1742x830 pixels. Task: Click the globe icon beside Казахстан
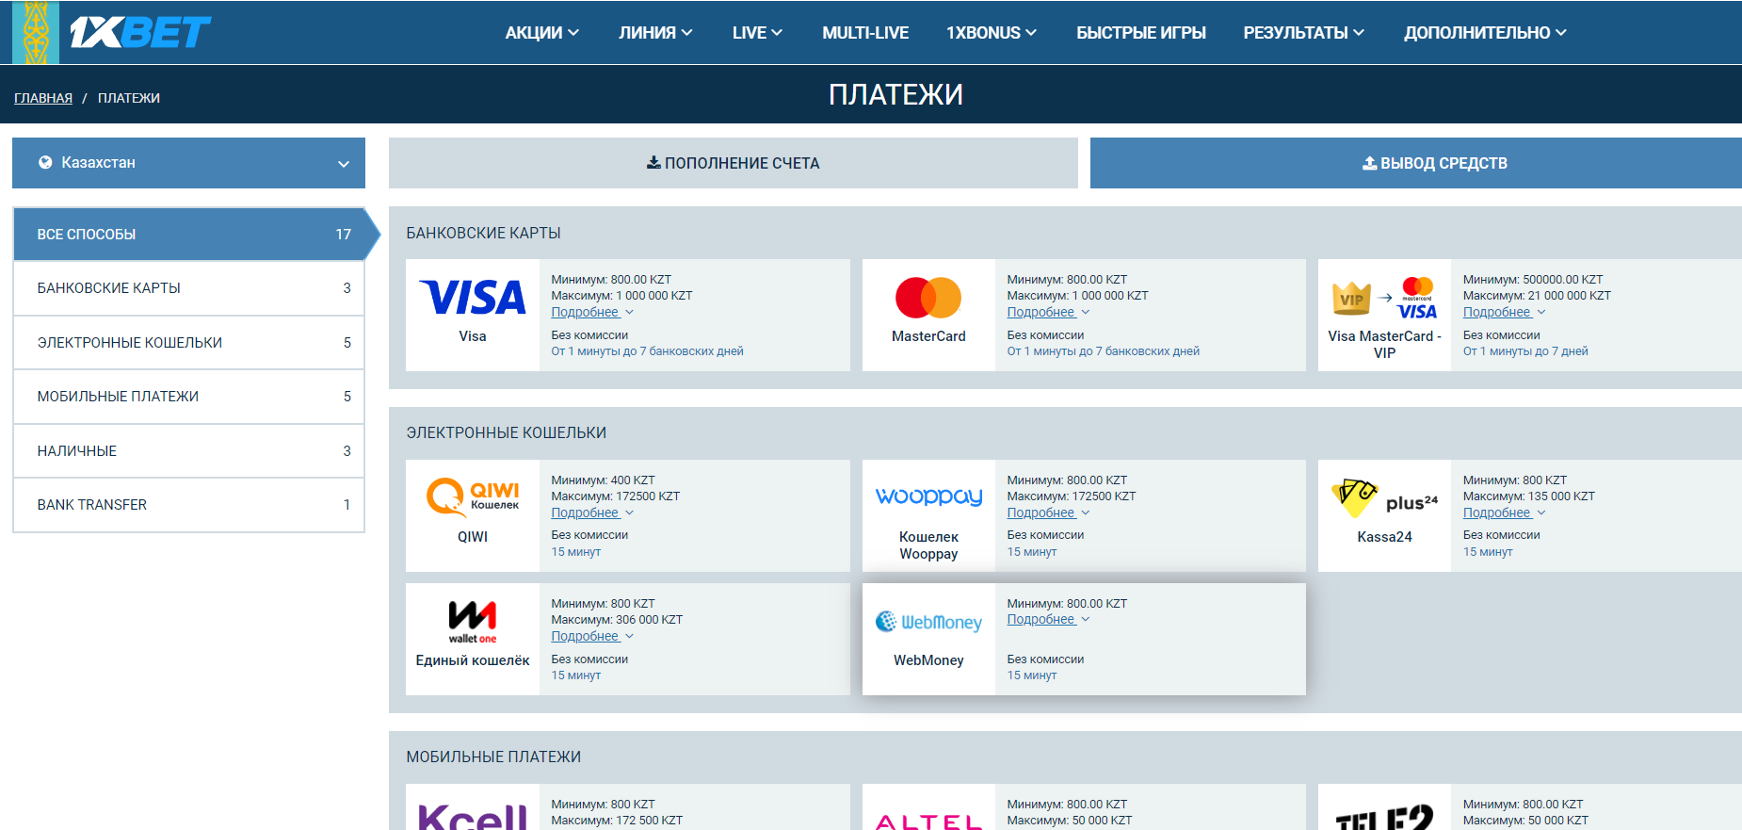pos(45,162)
